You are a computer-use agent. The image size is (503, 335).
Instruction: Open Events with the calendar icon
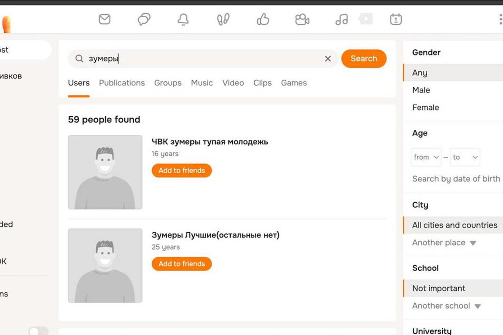click(x=395, y=19)
